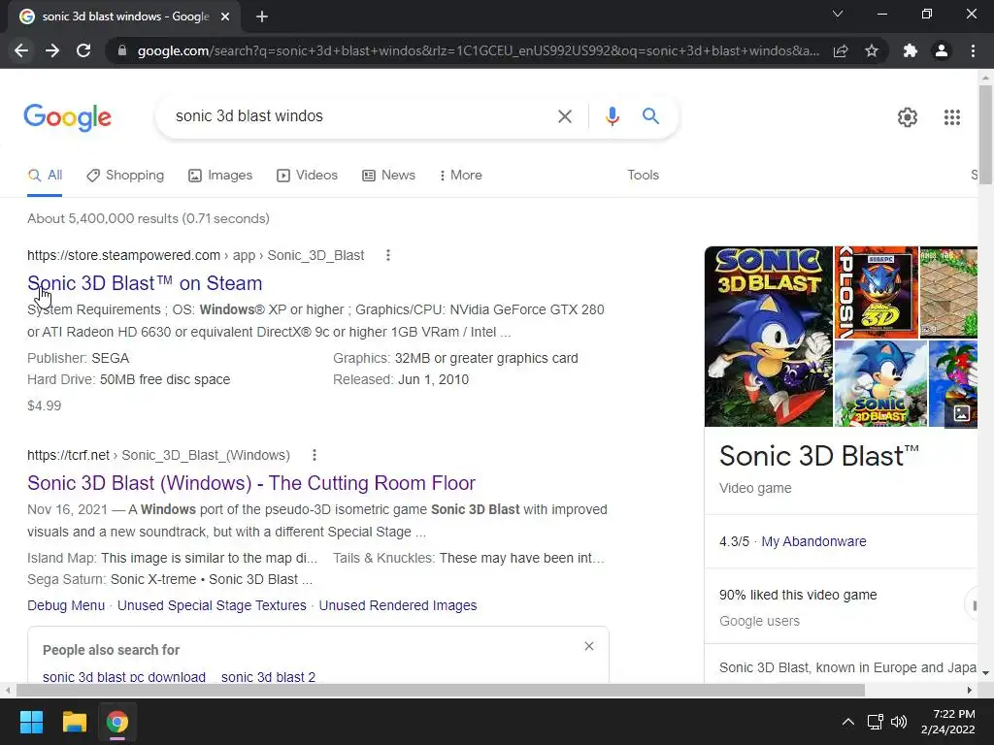This screenshot has width=994, height=745.
Task: Switch to News results tab
Action: pyautogui.click(x=388, y=176)
